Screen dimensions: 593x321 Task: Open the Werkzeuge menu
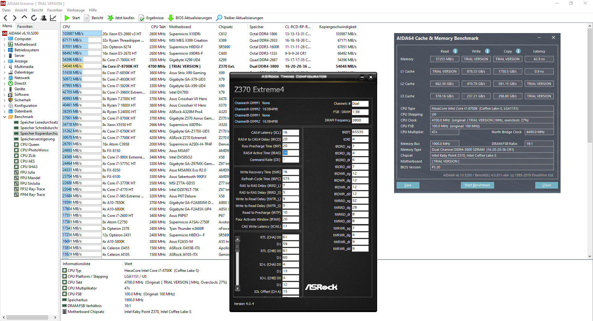[76, 10]
